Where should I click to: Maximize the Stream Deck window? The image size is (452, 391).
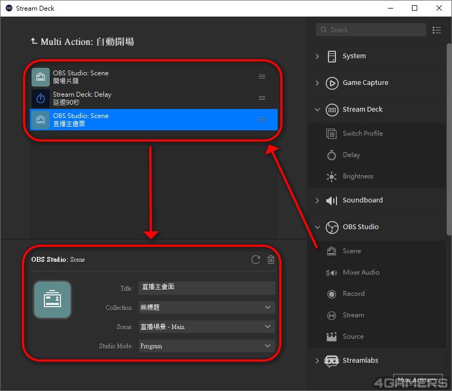(415, 8)
